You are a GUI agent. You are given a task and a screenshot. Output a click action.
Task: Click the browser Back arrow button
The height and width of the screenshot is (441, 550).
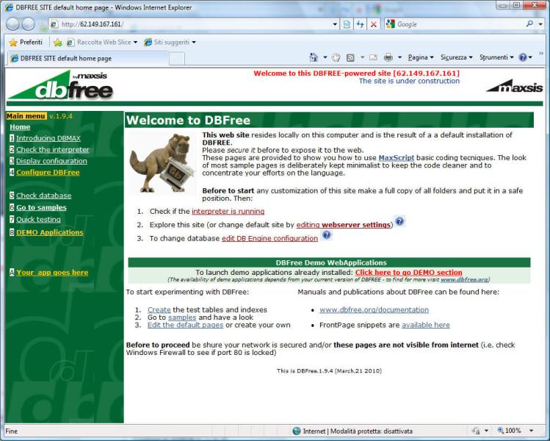click(x=13, y=24)
